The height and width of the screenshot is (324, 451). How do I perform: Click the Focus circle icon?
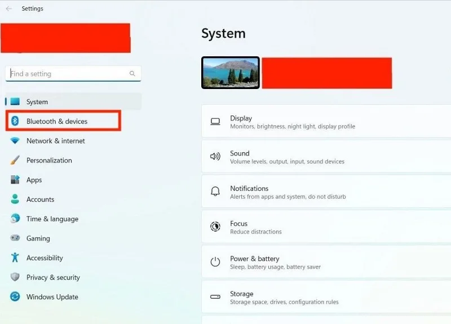coord(215,227)
